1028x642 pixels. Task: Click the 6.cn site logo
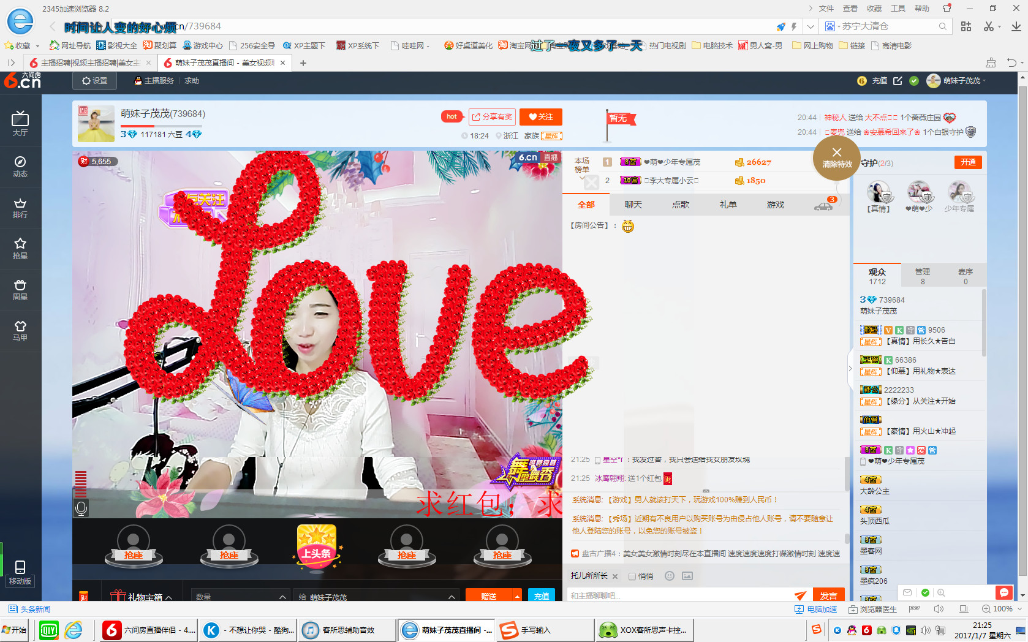(23, 80)
